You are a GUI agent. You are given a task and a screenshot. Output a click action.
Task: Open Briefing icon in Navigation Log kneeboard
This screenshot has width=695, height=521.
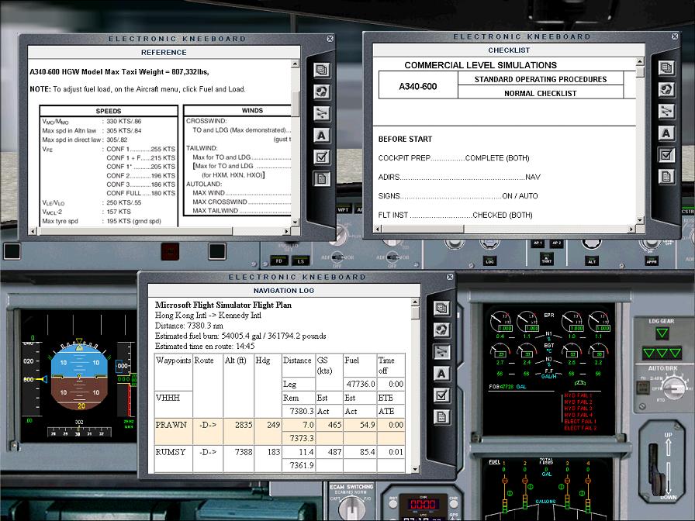click(x=441, y=309)
